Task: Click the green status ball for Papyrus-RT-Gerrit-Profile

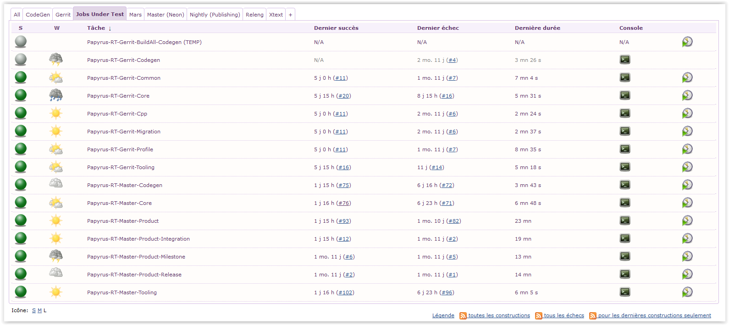Action: (x=21, y=149)
